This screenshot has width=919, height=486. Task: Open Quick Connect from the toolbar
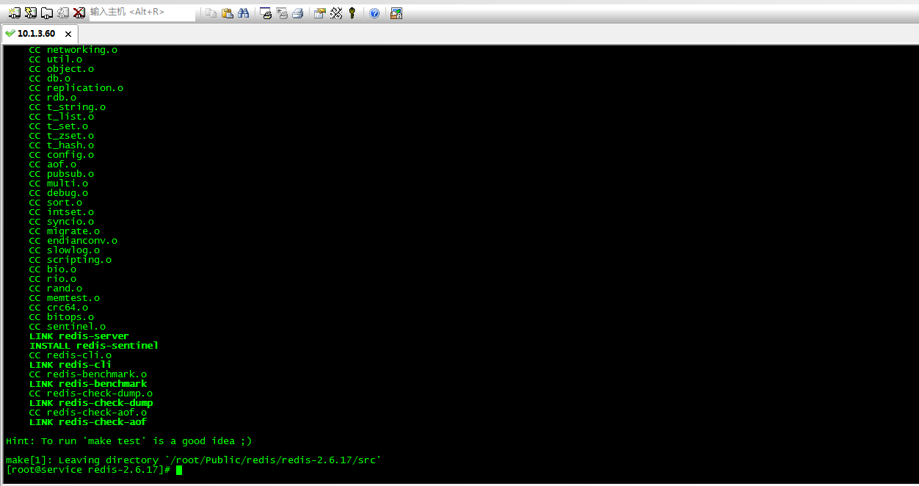(30, 13)
